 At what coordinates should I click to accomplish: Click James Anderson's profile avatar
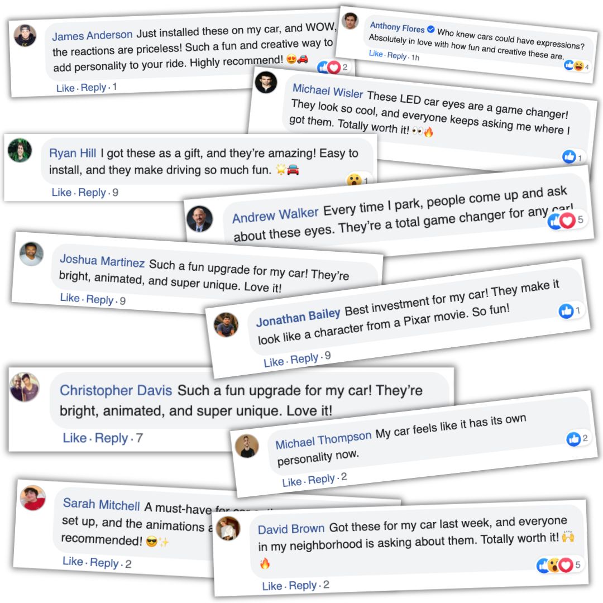coord(25,35)
